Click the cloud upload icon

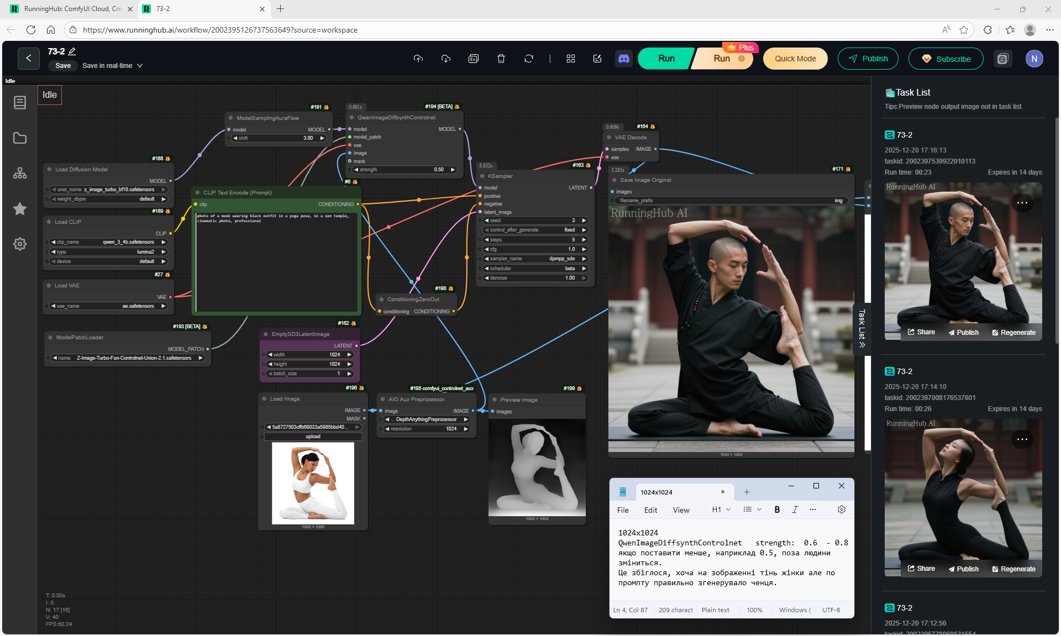click(418, 59)
